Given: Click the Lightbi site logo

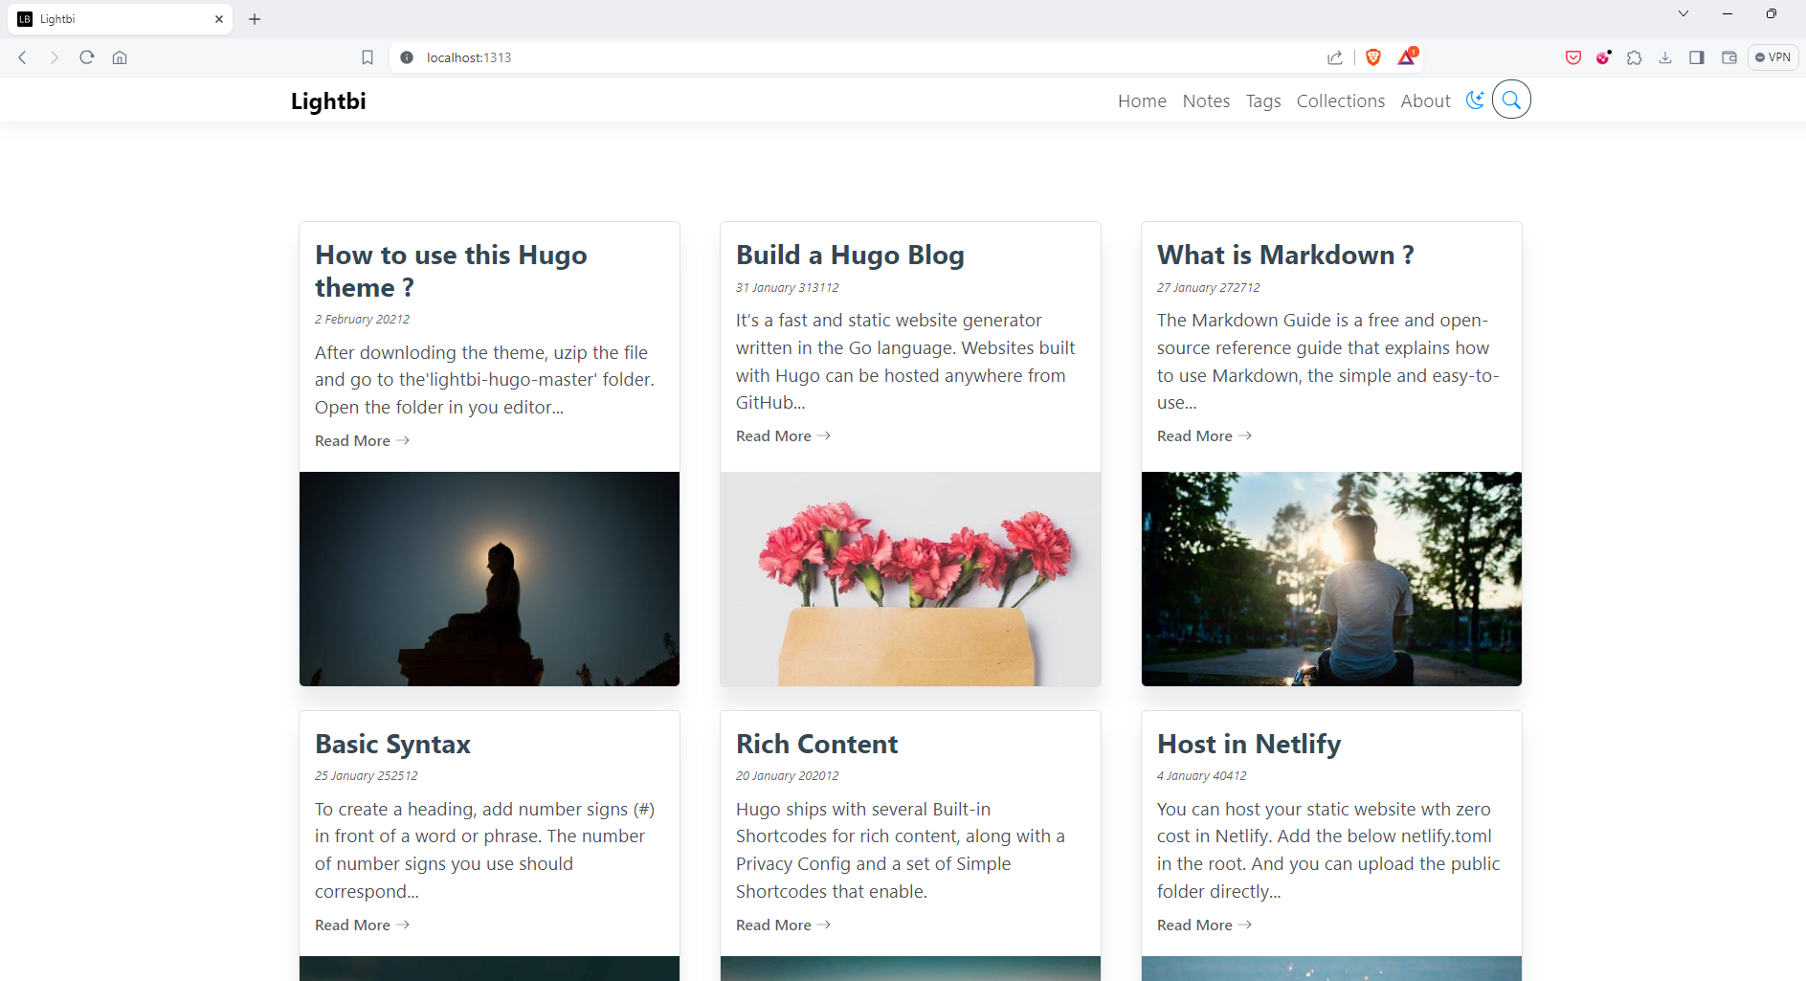Looking at the screenshot, I should (328, 101).
